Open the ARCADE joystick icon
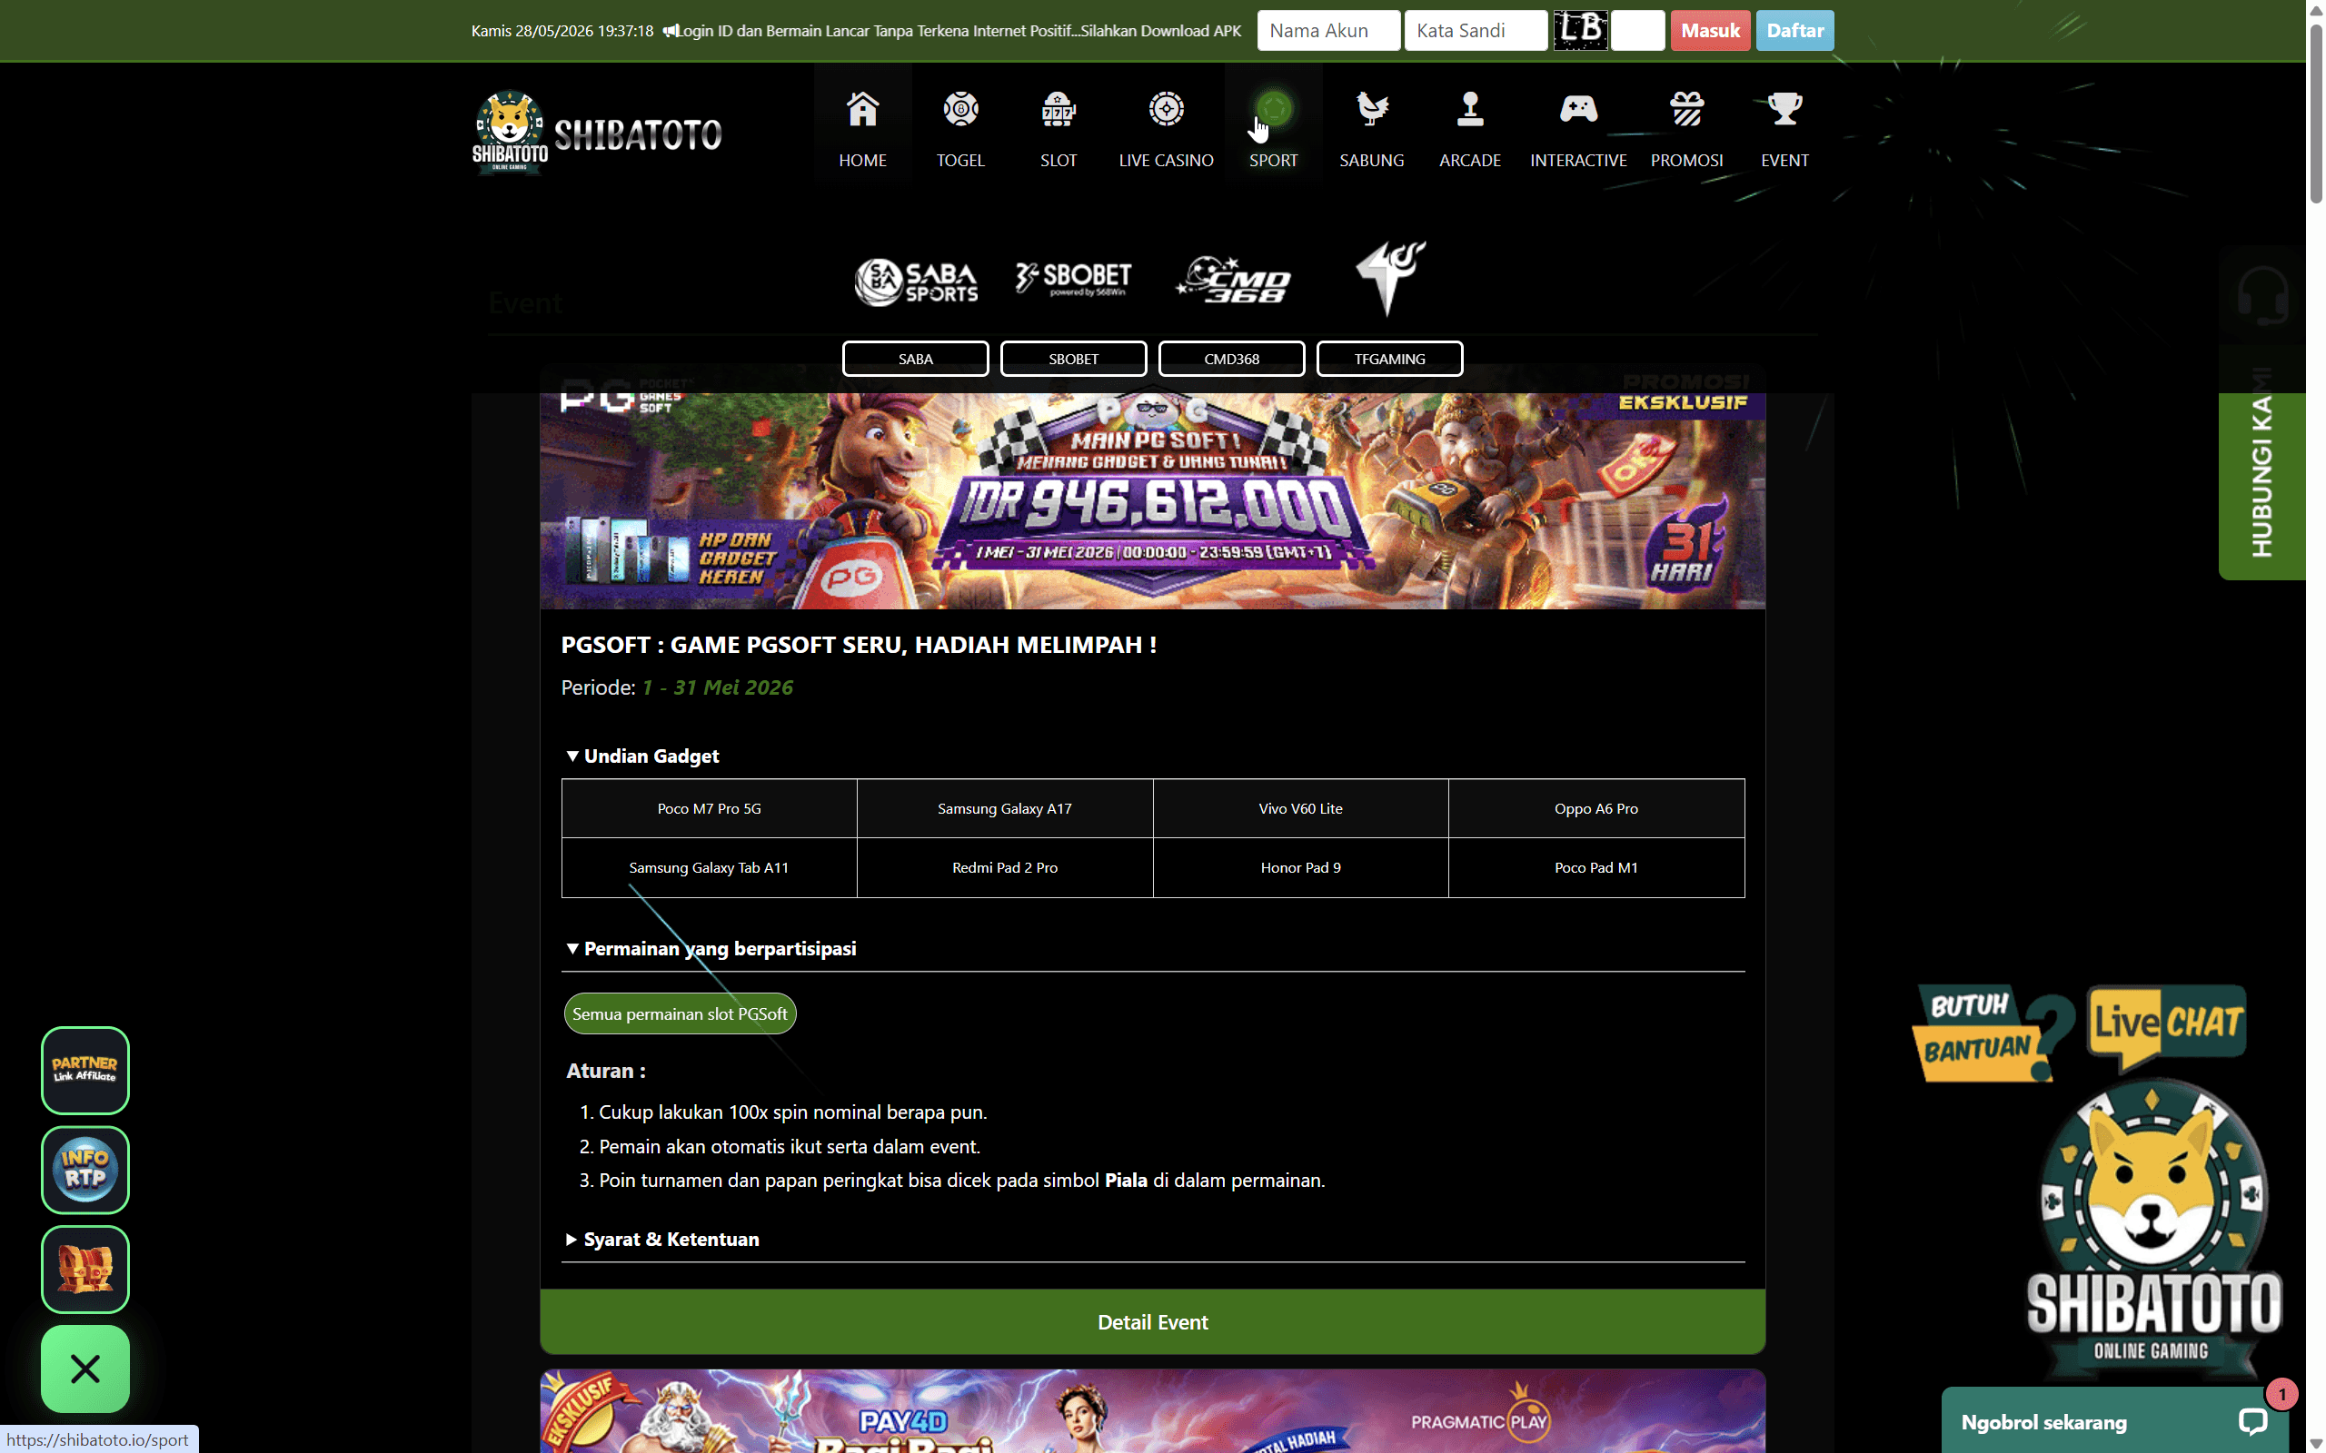 (x=1469, y=110)
